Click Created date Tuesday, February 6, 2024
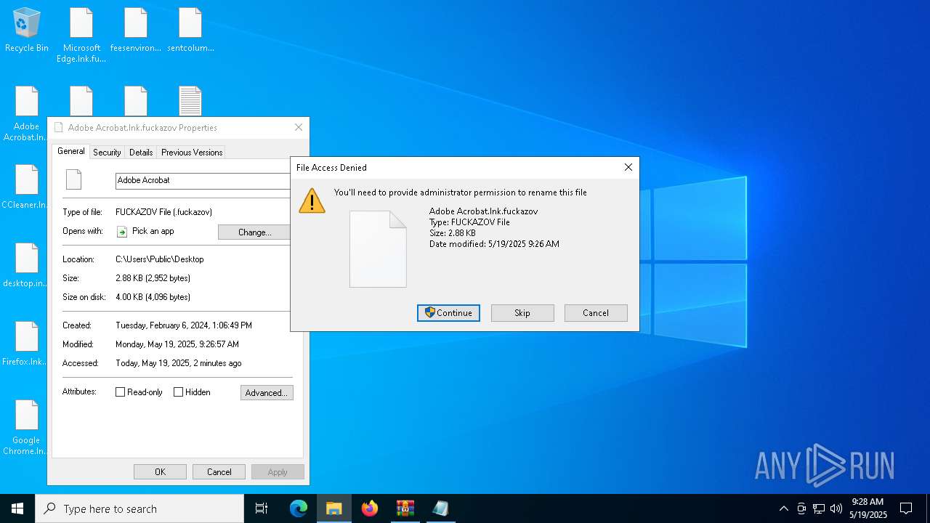This screenshot has width=930, height=523. tap(184, 325)
